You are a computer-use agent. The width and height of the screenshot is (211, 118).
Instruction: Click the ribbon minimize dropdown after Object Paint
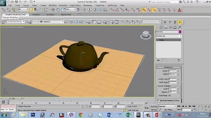(79, 14)
